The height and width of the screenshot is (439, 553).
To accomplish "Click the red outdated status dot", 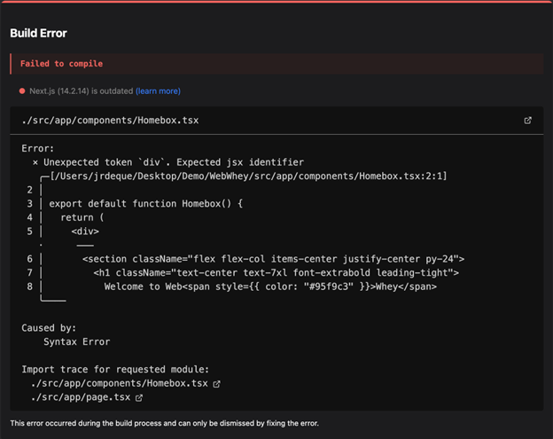I will click(22, 91).
